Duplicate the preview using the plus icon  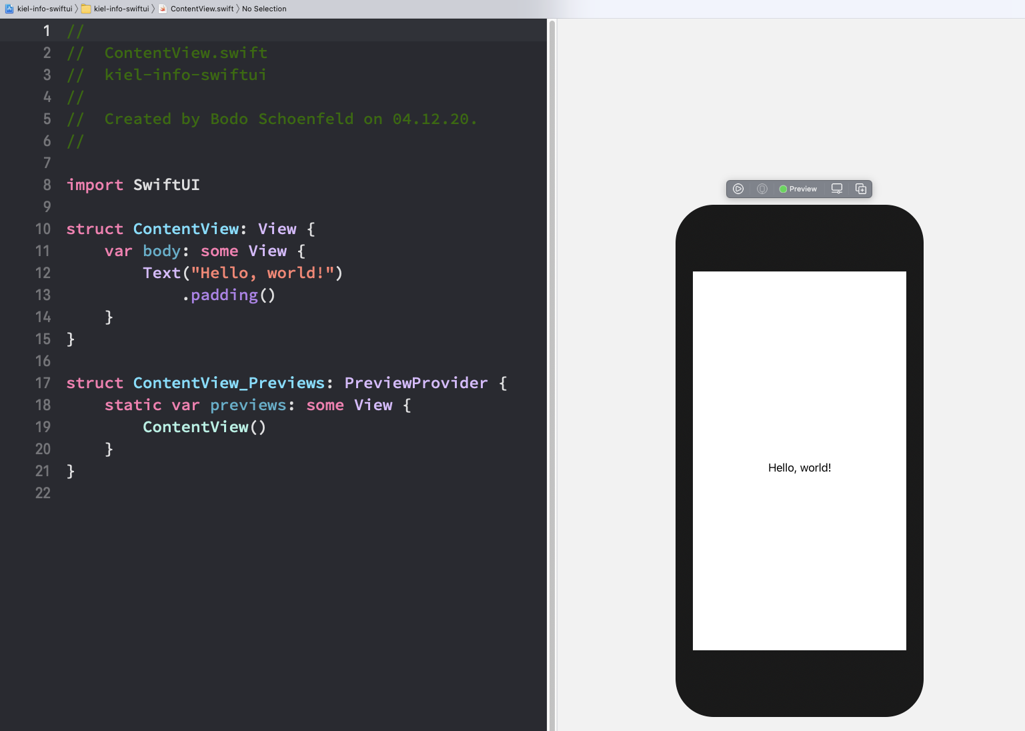[x=861, y=189]
